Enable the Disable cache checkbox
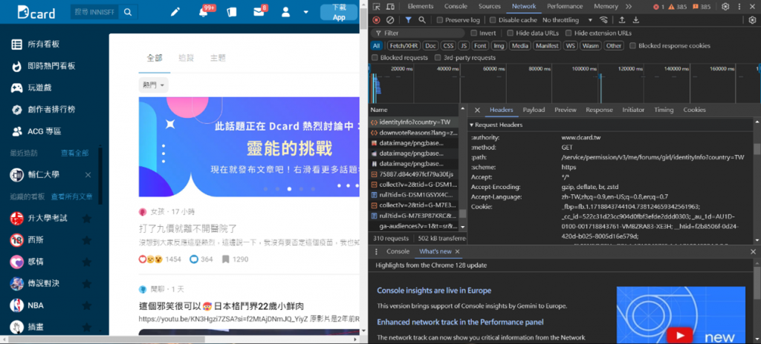 [493, 20]
